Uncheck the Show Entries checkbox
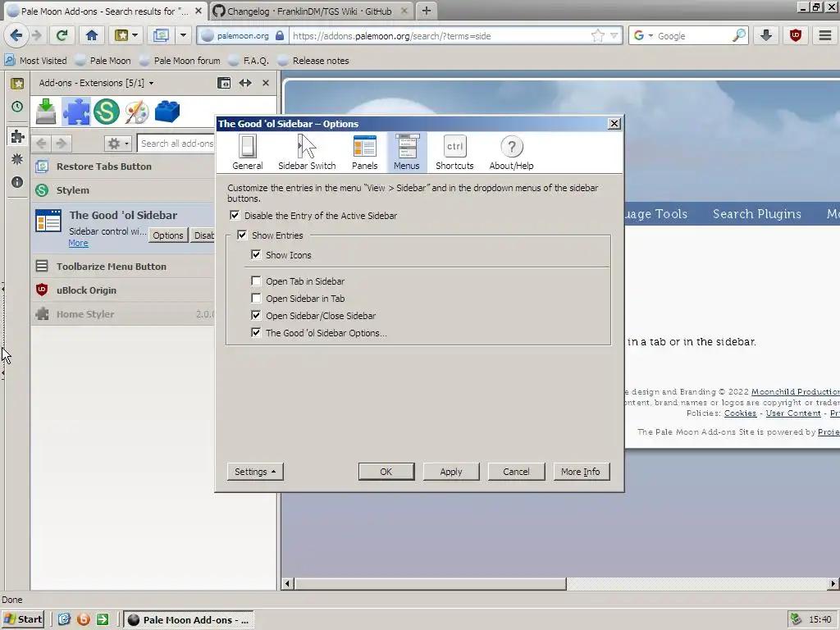This screenshot has width=840, height=630. (x=242, y=235)
